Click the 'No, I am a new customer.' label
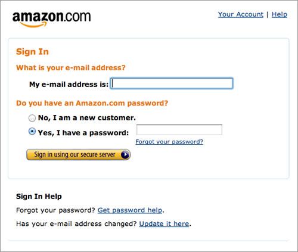Image resolution: width=298 pixels, height=252 pixels. [x=87, y=118]
